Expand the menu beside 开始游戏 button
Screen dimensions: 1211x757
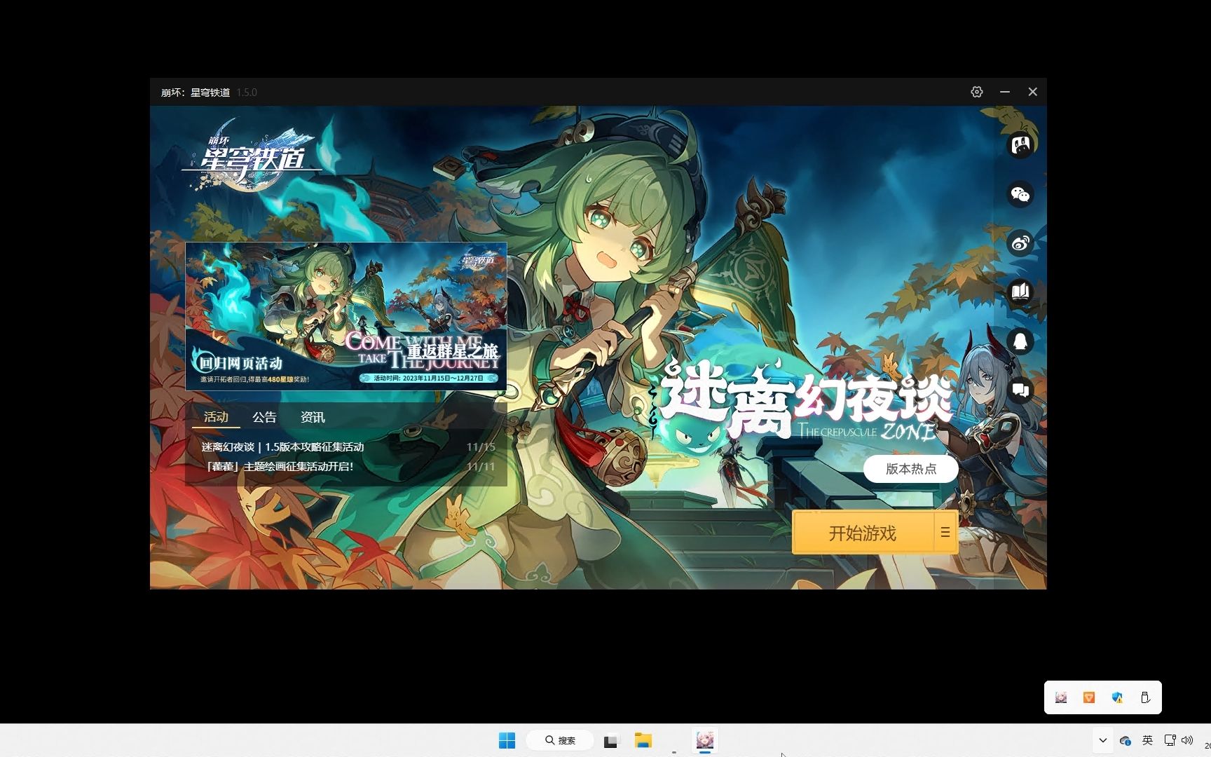pyautogui.click(x=945, y=533)
